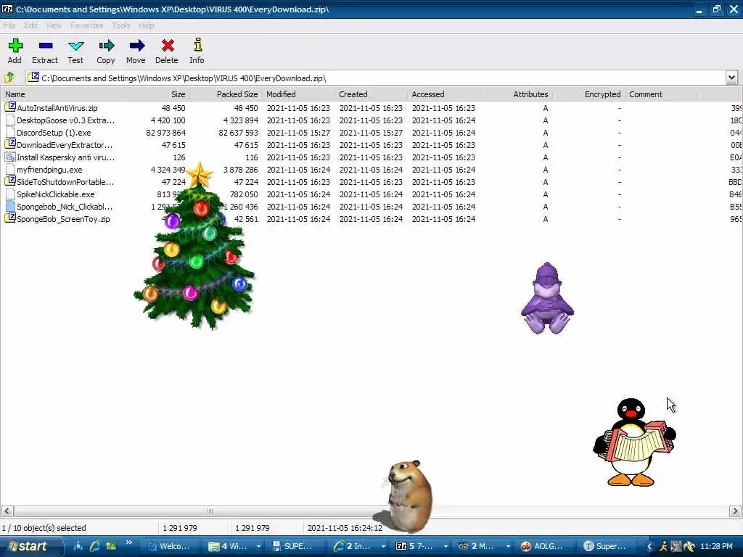Viewport: 743px width, 557px height.
Task: Select SlideToShutdownPortable file
Action: (x=65, y=182)
